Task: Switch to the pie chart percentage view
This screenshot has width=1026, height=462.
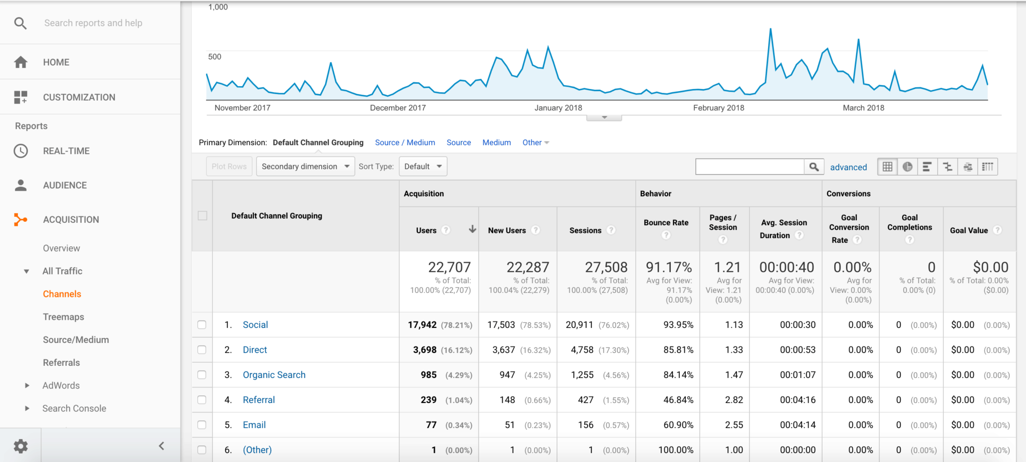Action: pos(907,167)
